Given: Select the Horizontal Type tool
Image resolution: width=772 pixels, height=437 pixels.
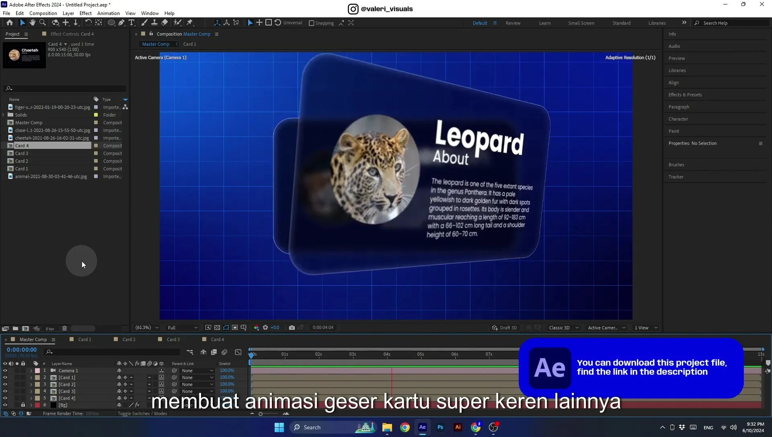Looking at the screenshot, I should 131,23.
